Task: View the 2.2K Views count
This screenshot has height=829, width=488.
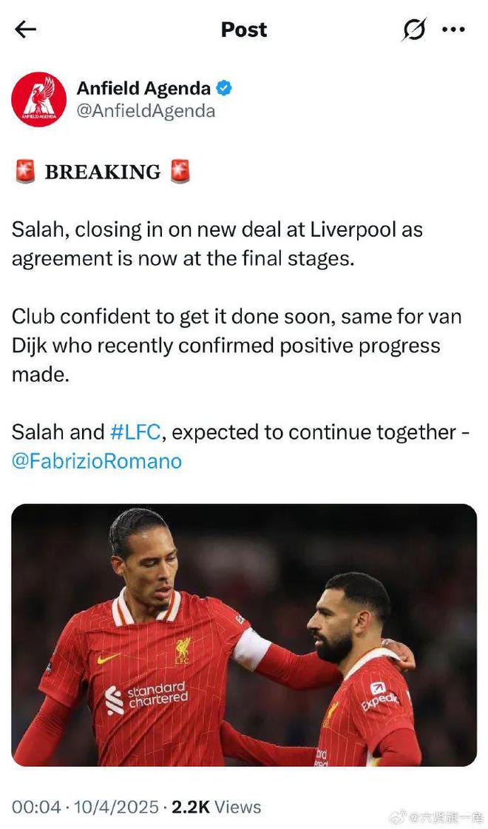Action: tap(216, 807)
